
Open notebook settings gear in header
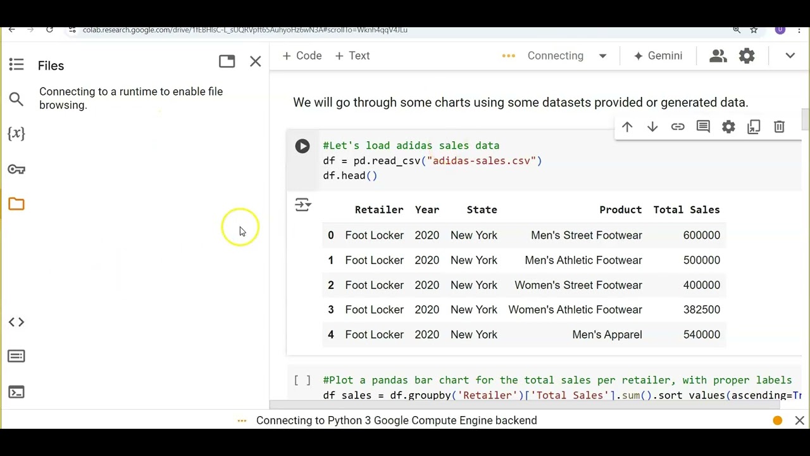[x=747, y=56]
